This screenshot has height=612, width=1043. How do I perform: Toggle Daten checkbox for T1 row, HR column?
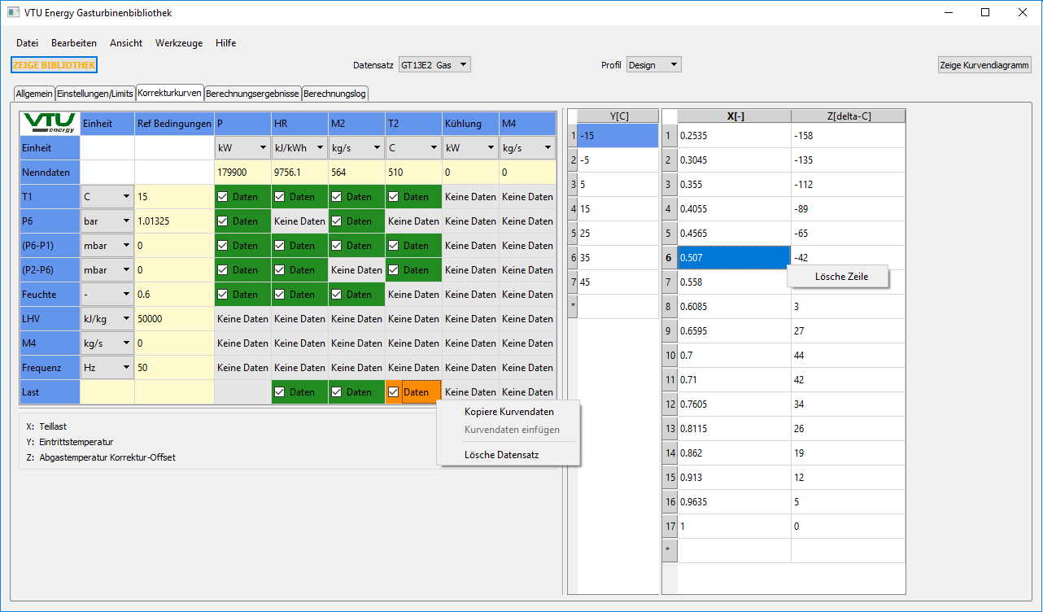[x=280, y=197]
